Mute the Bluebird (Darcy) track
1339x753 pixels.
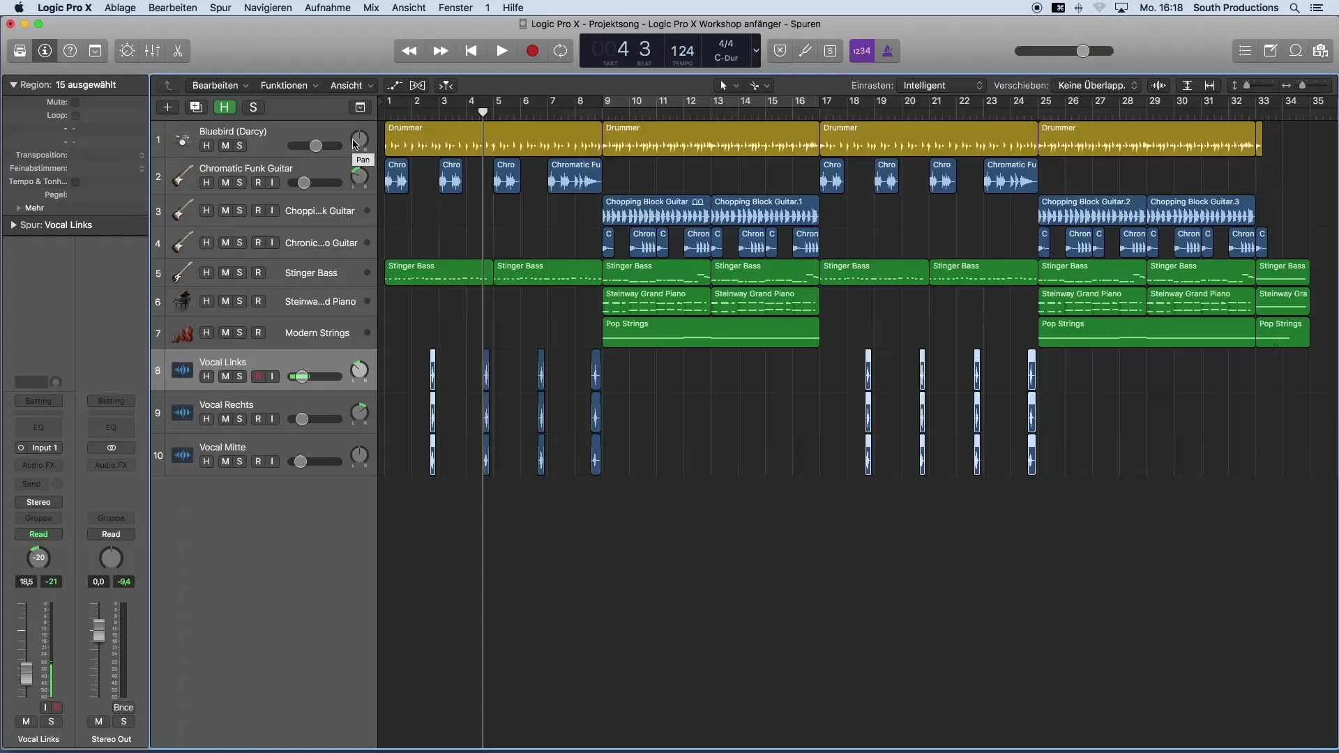pyautogui.click(x=225, y=146)
